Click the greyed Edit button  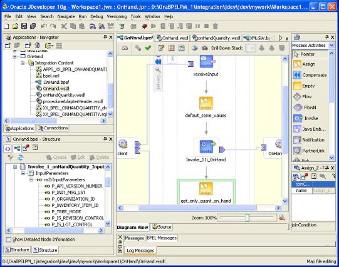pos(78,158)
